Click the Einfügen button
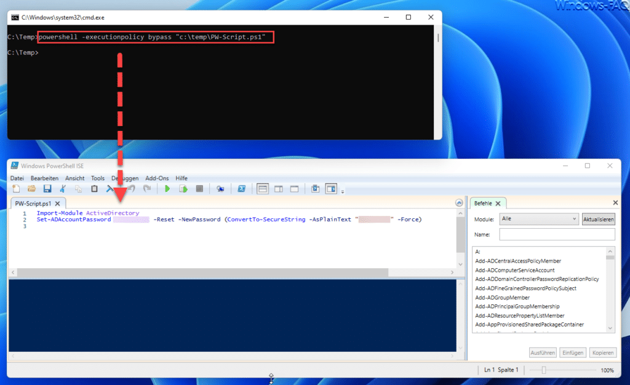 click(573, 352)
